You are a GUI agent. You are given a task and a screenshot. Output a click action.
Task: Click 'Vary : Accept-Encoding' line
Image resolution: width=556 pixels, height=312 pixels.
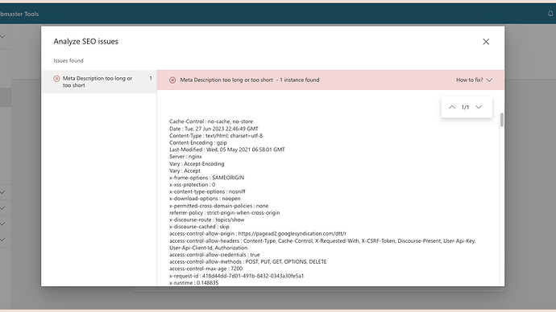tap(197, 163)
